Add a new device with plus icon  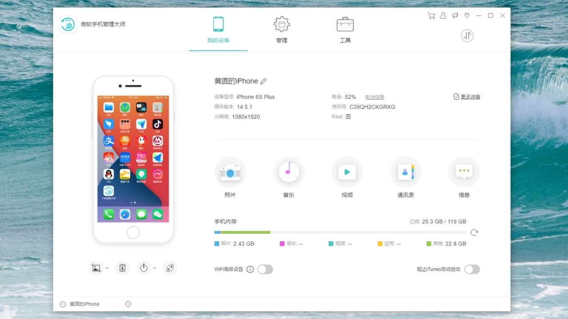click(x=128, y=304)
